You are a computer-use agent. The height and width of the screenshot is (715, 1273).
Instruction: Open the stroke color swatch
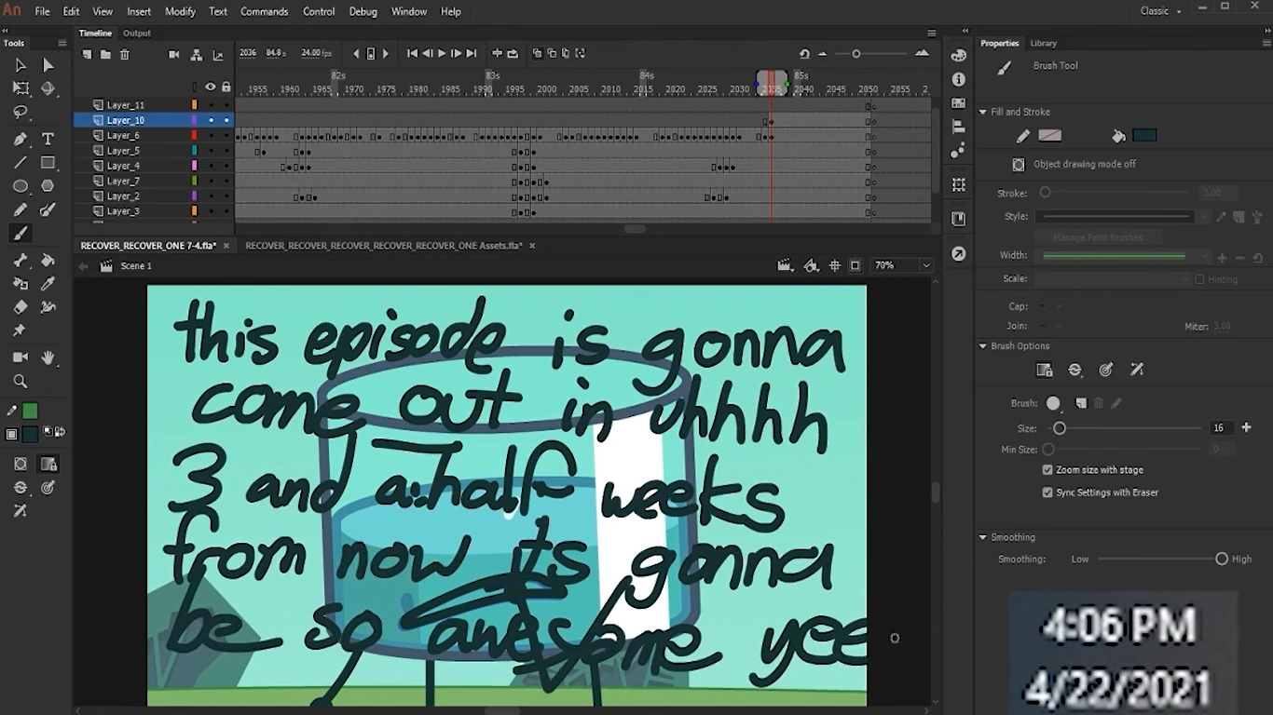click(1050, 136)
